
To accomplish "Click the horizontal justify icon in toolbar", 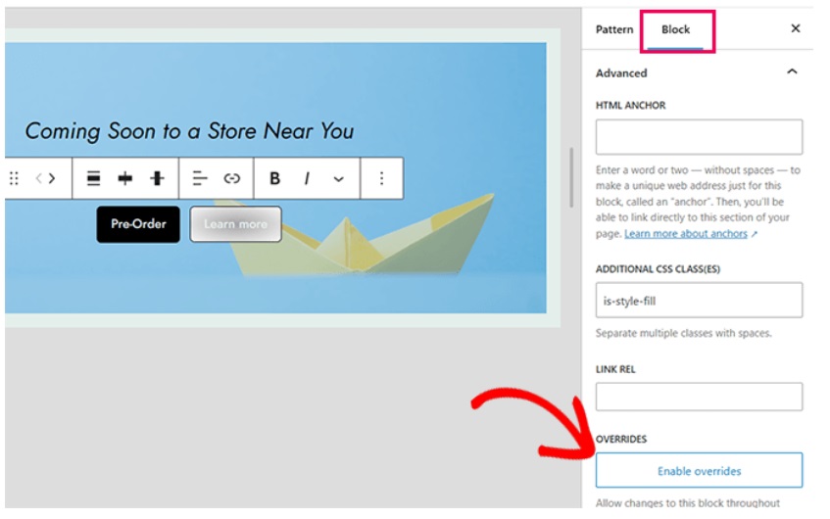I will [x=125, y=178].
